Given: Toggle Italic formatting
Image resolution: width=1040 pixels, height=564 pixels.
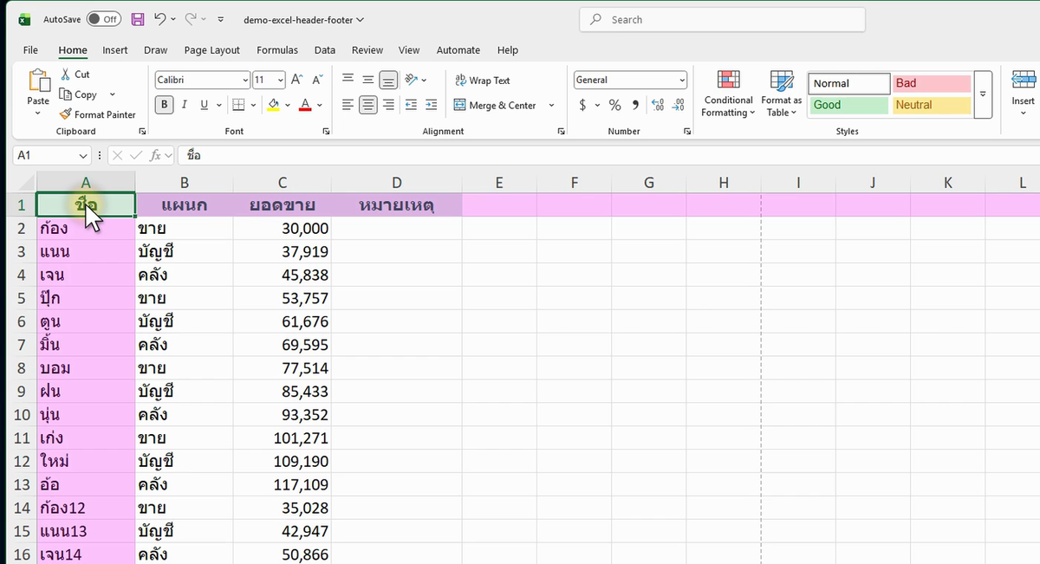Looking at the screenshot, I should [184, 105].
